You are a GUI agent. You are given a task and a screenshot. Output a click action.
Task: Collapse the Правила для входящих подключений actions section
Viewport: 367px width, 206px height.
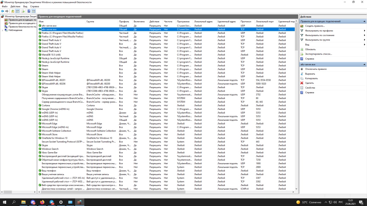(x=364, y=21)
